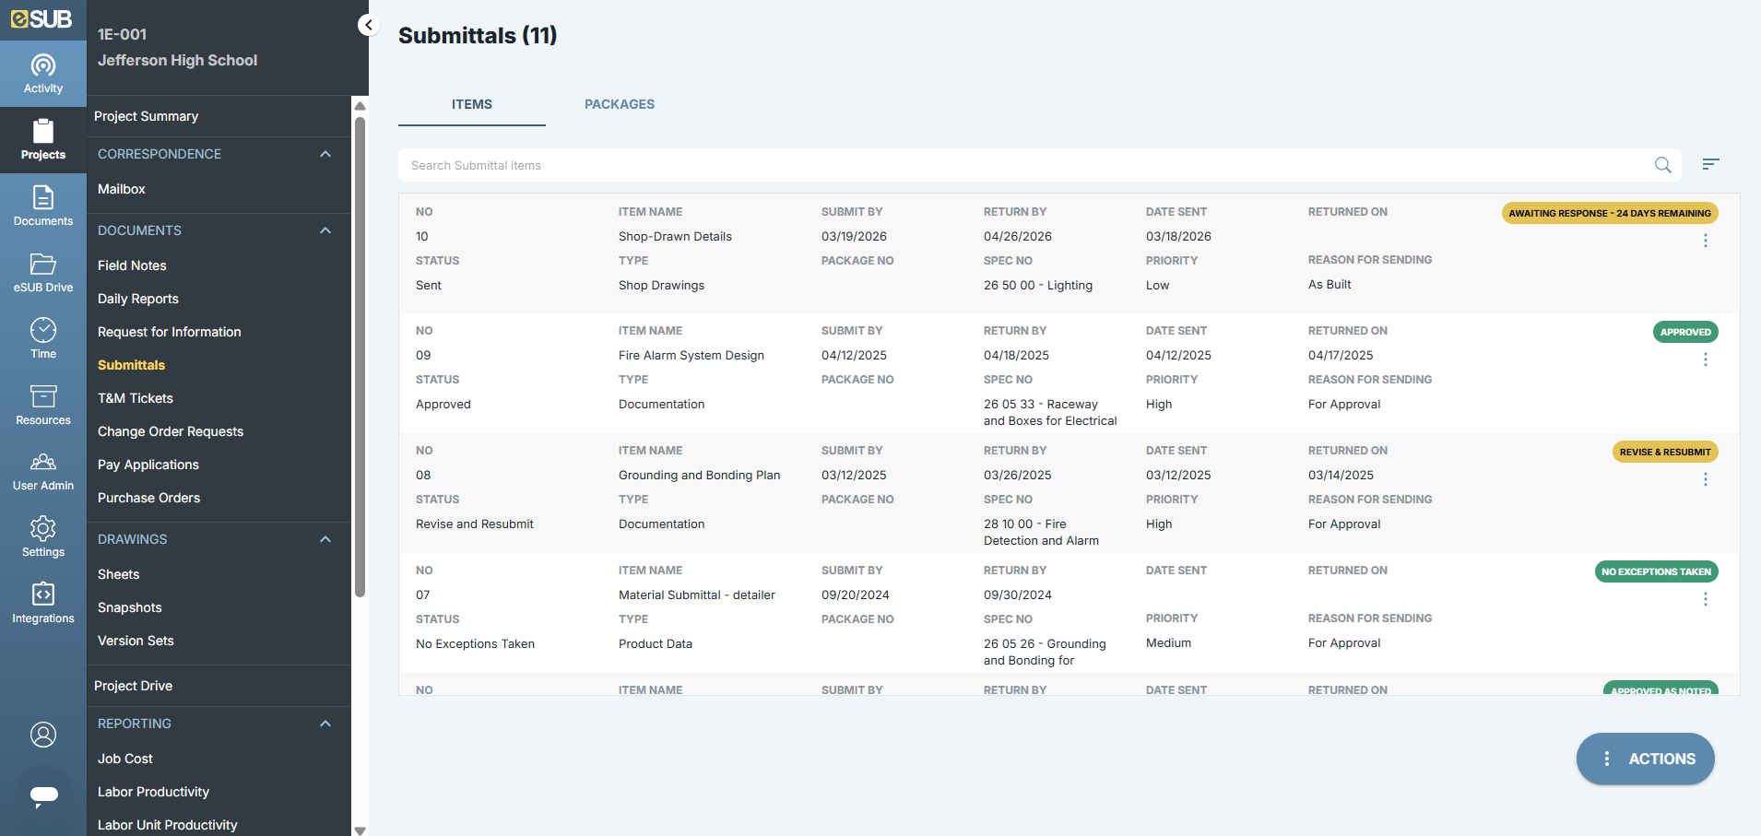The image size is (1761, 836).
Task: Open the Activity panel
Action: click(x=42, y=74)
